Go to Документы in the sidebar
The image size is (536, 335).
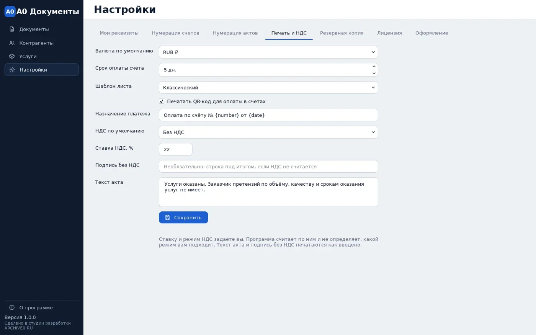42,29
